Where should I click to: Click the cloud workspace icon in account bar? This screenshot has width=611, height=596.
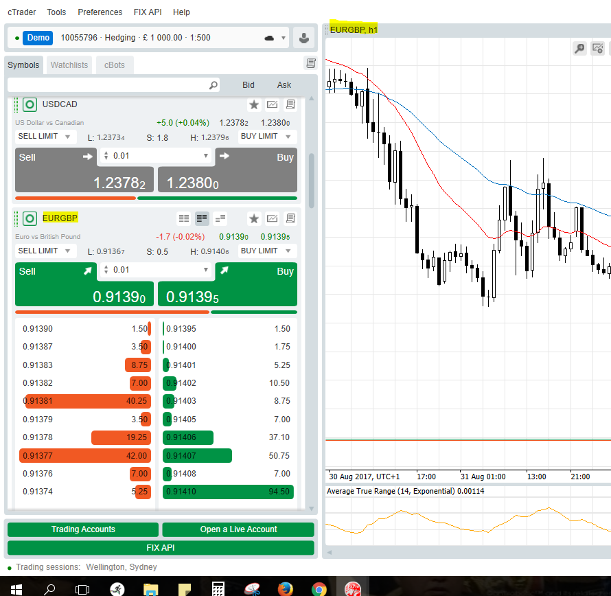click(269, 38)
